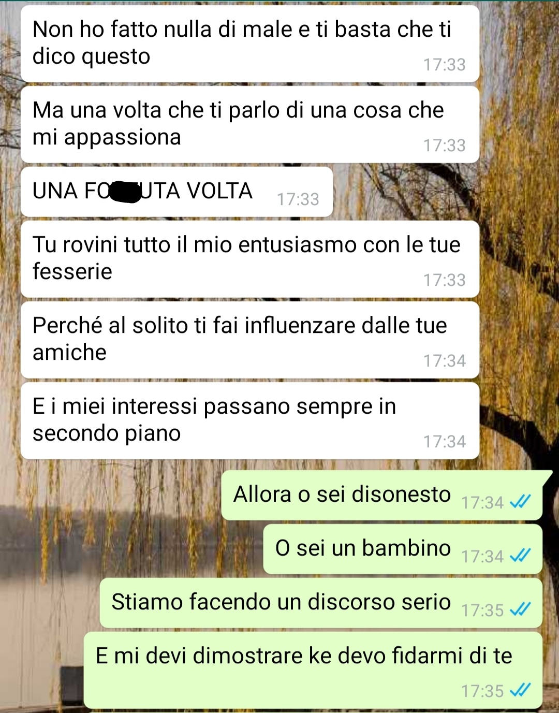Tap the read-receipt ticks on 'Allora o sei disonesto'
Viewport: 559px width, 713px height.
(520, 502)
